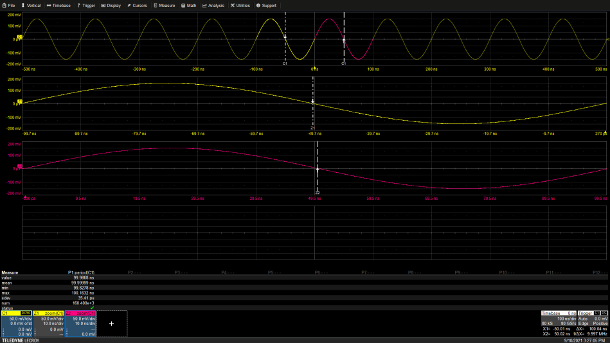Image resolution: width=610 pixels, height=343 pixels.
Task: Click the 100 ns/div timebase setting
Action: click(567, 319)
